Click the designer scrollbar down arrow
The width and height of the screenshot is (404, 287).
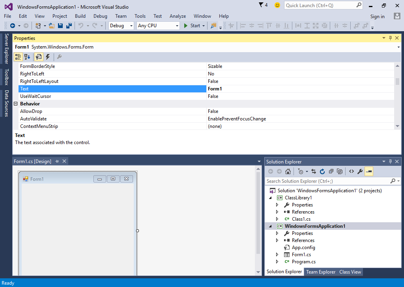coord(258,272)
